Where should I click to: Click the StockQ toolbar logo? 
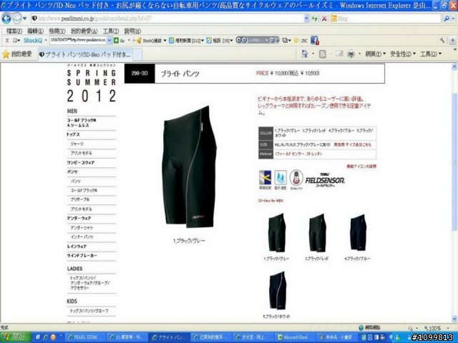coord(33,41)
